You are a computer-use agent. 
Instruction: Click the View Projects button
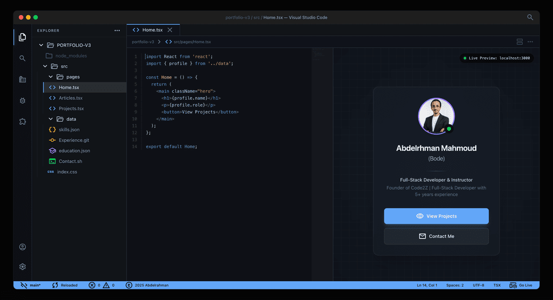click(x=436, y=216)
